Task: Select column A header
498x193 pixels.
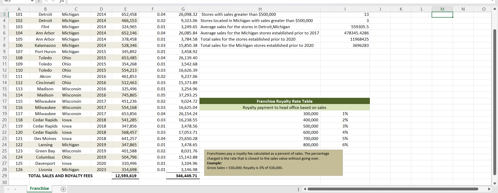Action: click(x=19, y=9)
